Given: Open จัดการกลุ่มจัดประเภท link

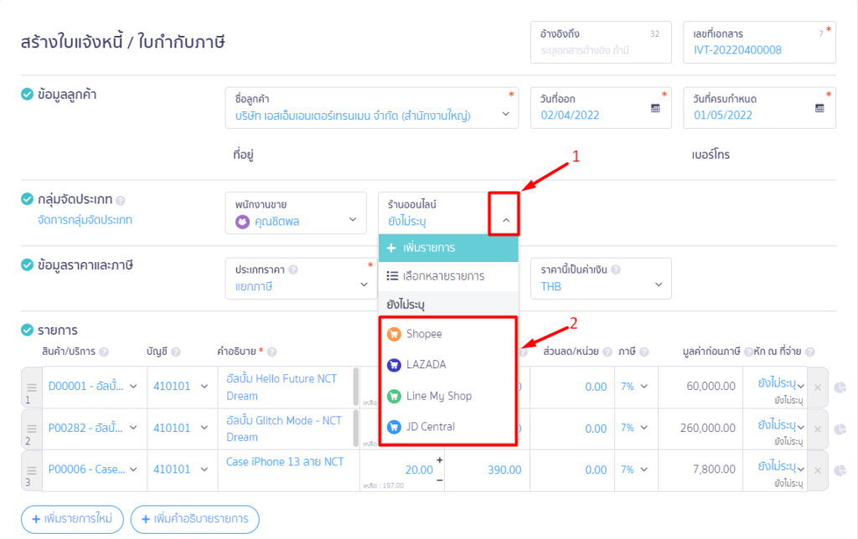Looking at the screenshot, I should (x=85, y=220).
